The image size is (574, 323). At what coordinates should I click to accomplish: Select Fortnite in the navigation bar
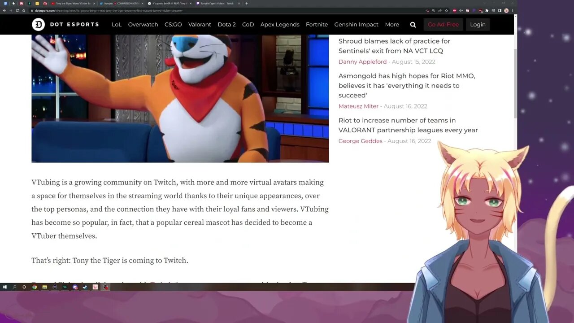[x=317, y=25]
